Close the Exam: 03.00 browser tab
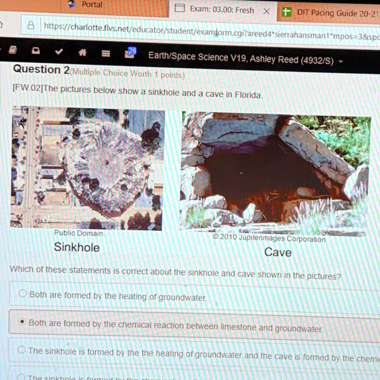 coord(266,11)
